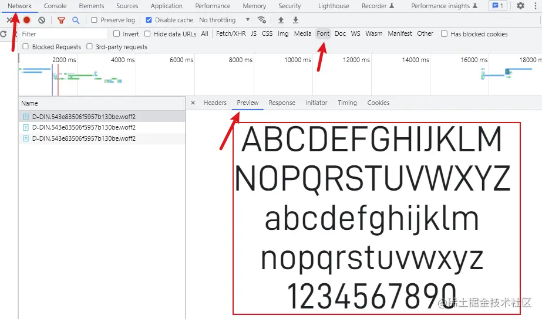
Task: Show the Response tab of request
Action: 282,103
